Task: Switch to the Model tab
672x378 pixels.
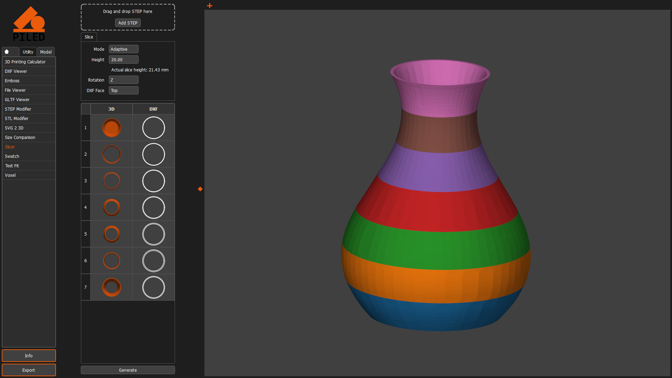Action: [x=46, y=52]
